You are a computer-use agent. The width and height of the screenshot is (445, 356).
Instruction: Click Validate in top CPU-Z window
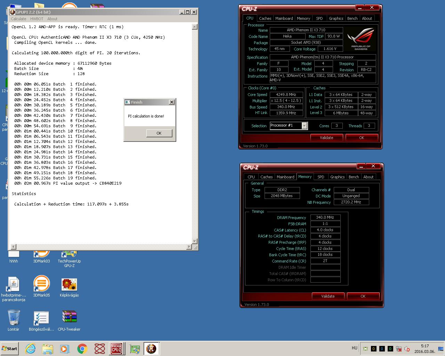326,138
